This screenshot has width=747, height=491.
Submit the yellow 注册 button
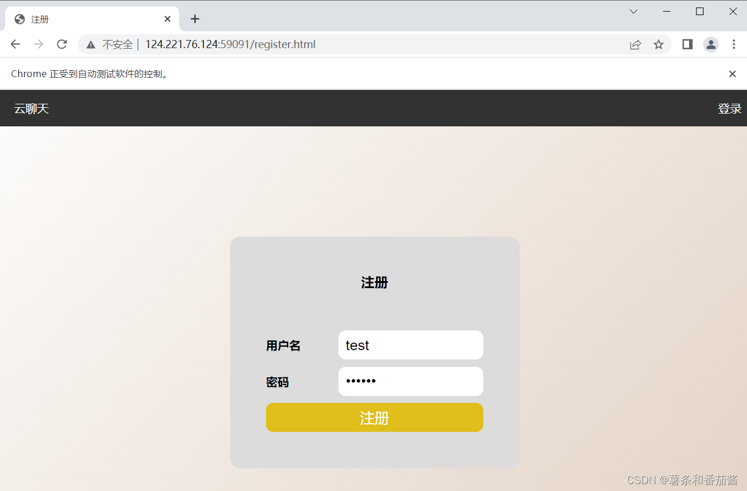[374, 417]
